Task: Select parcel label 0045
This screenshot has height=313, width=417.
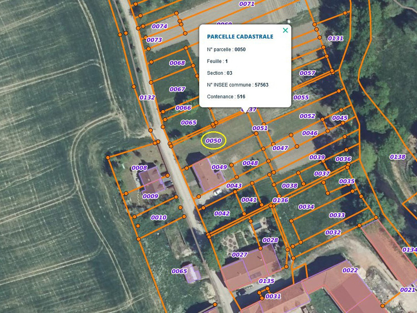Action: [x=340, y=118]
